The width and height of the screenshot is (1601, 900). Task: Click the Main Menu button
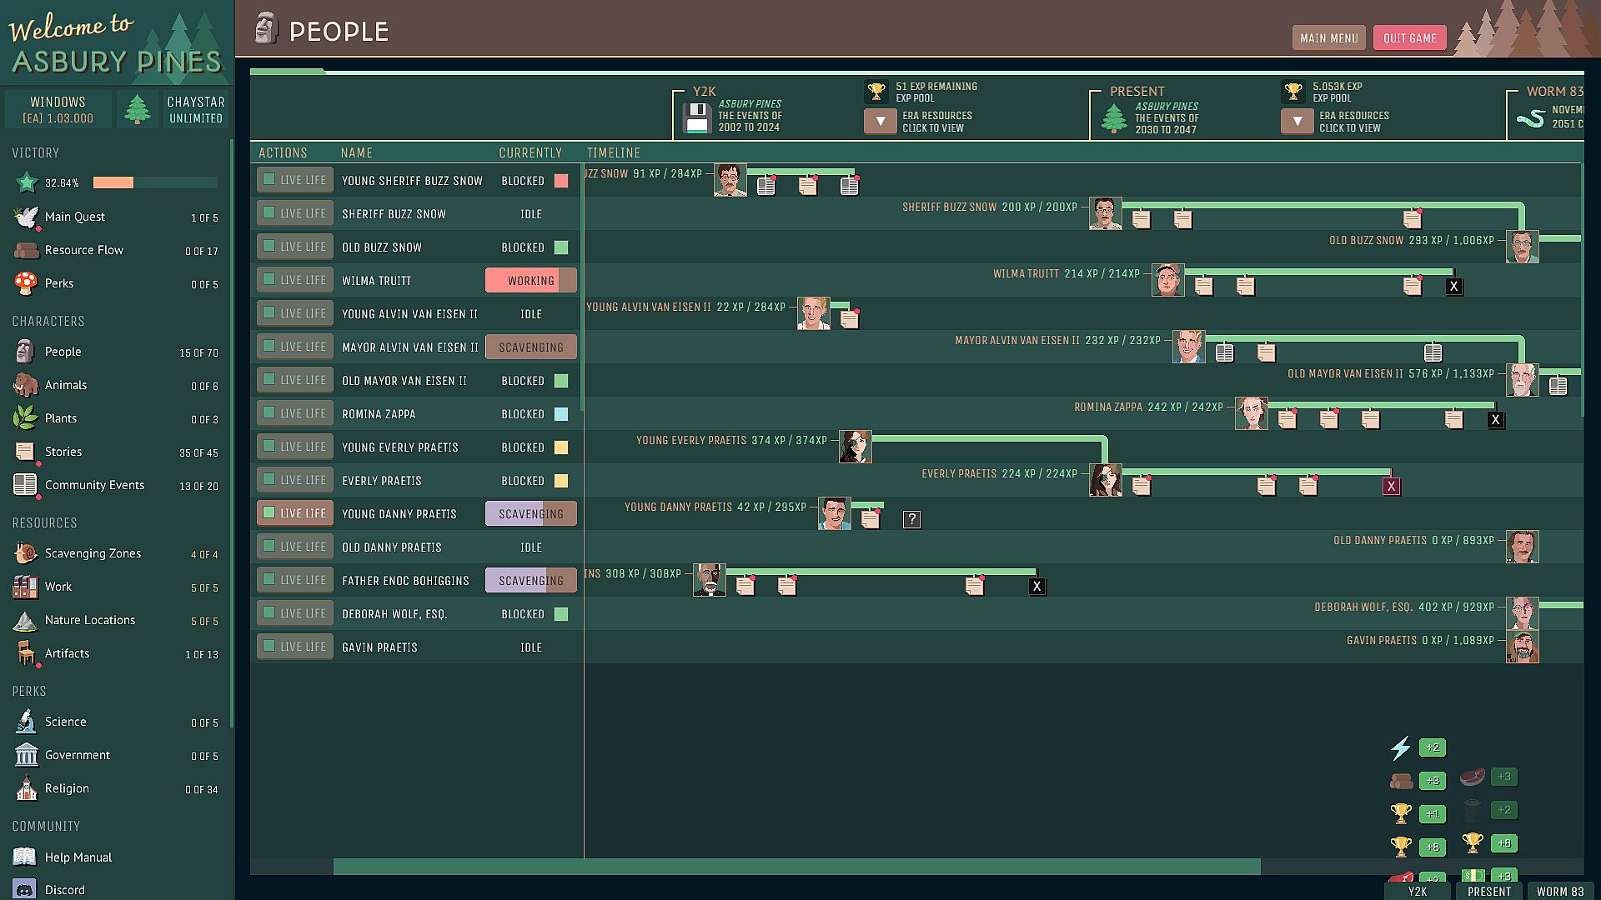tap(1328, 38)
